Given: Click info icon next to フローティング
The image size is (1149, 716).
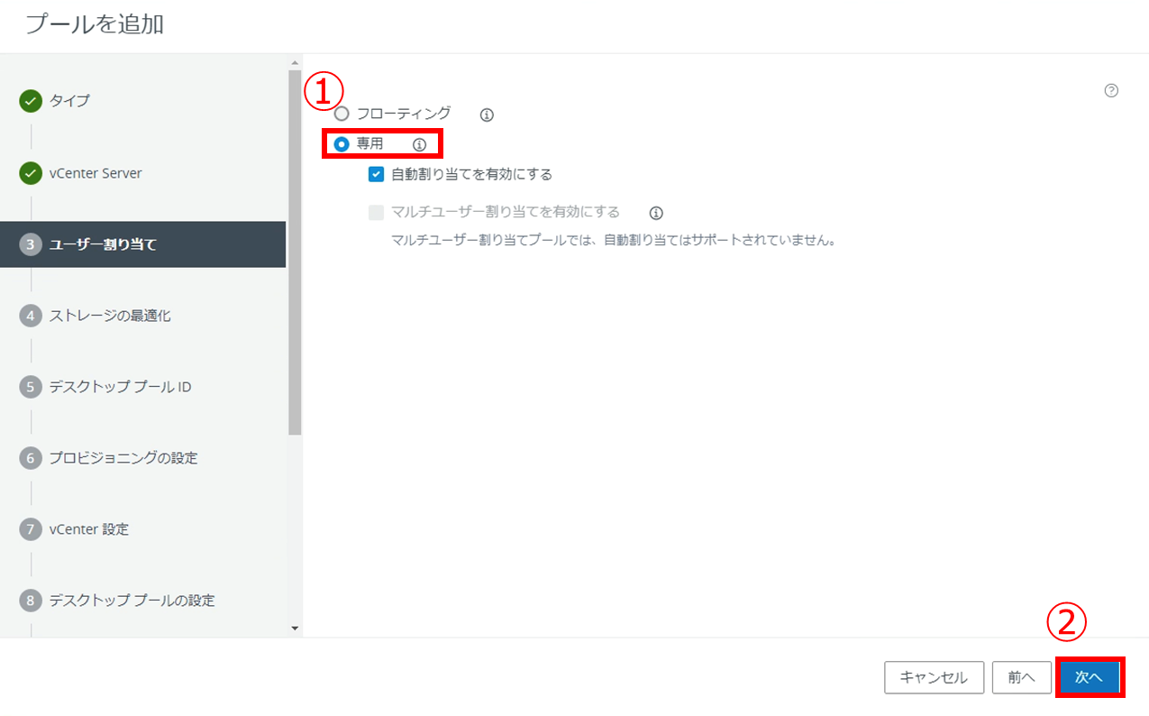Looking at the screenshot, I should (487, 115).
